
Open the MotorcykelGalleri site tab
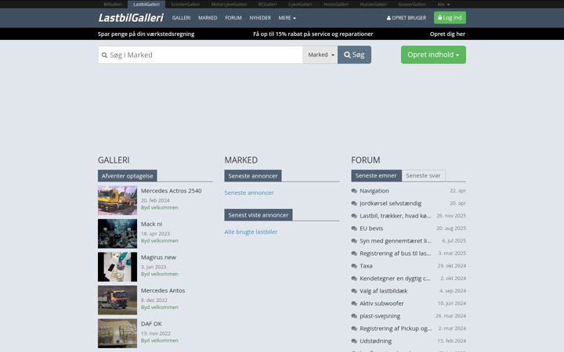click(x=229, y=5)
